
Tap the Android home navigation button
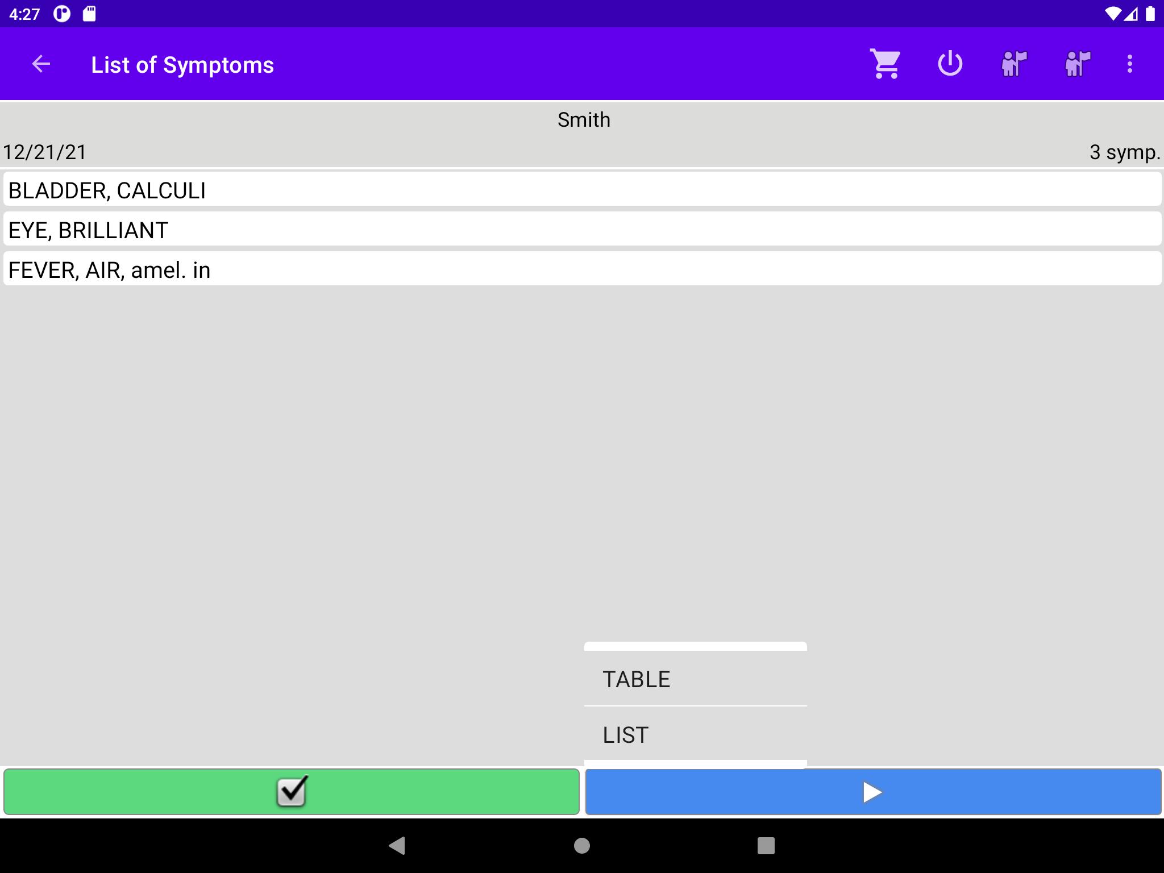coord(582,846)
